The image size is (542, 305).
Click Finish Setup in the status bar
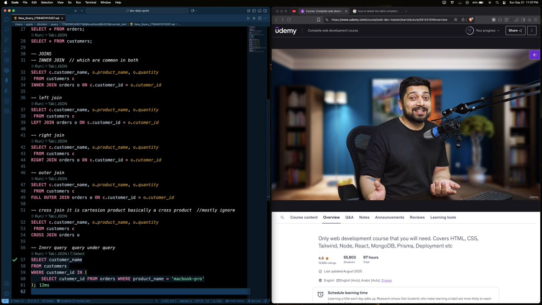click(235, 301)
